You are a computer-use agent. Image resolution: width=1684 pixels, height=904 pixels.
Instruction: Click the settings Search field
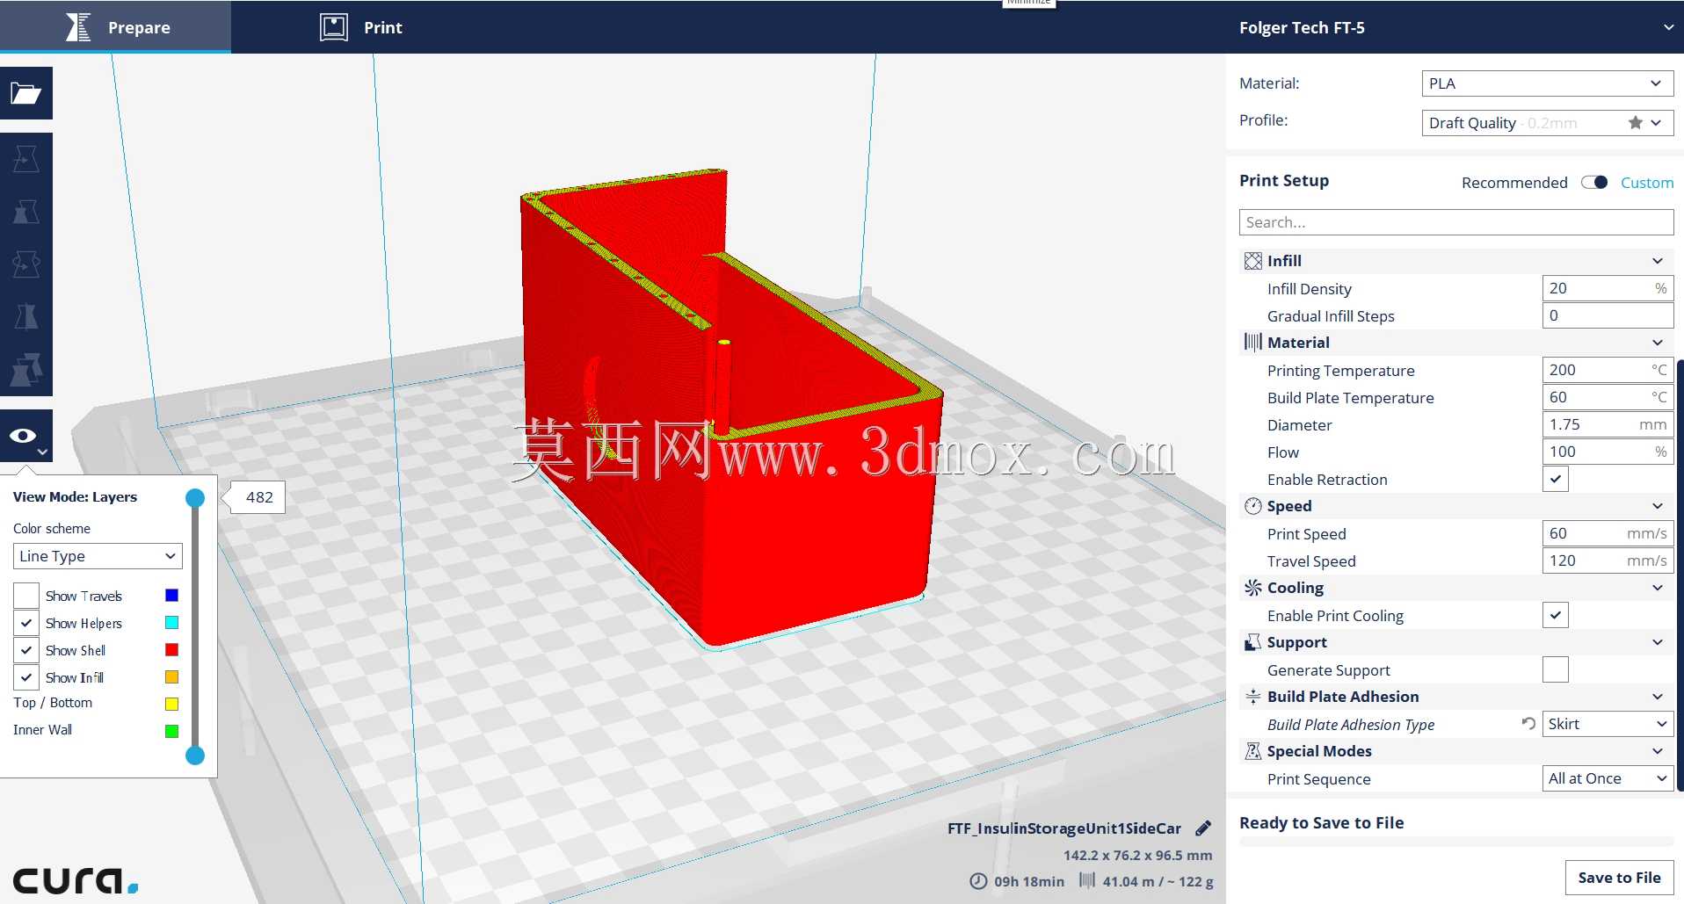pos(1456,222)
